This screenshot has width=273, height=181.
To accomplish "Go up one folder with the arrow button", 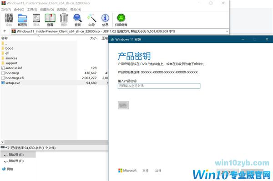I will [x=5, y=31].
